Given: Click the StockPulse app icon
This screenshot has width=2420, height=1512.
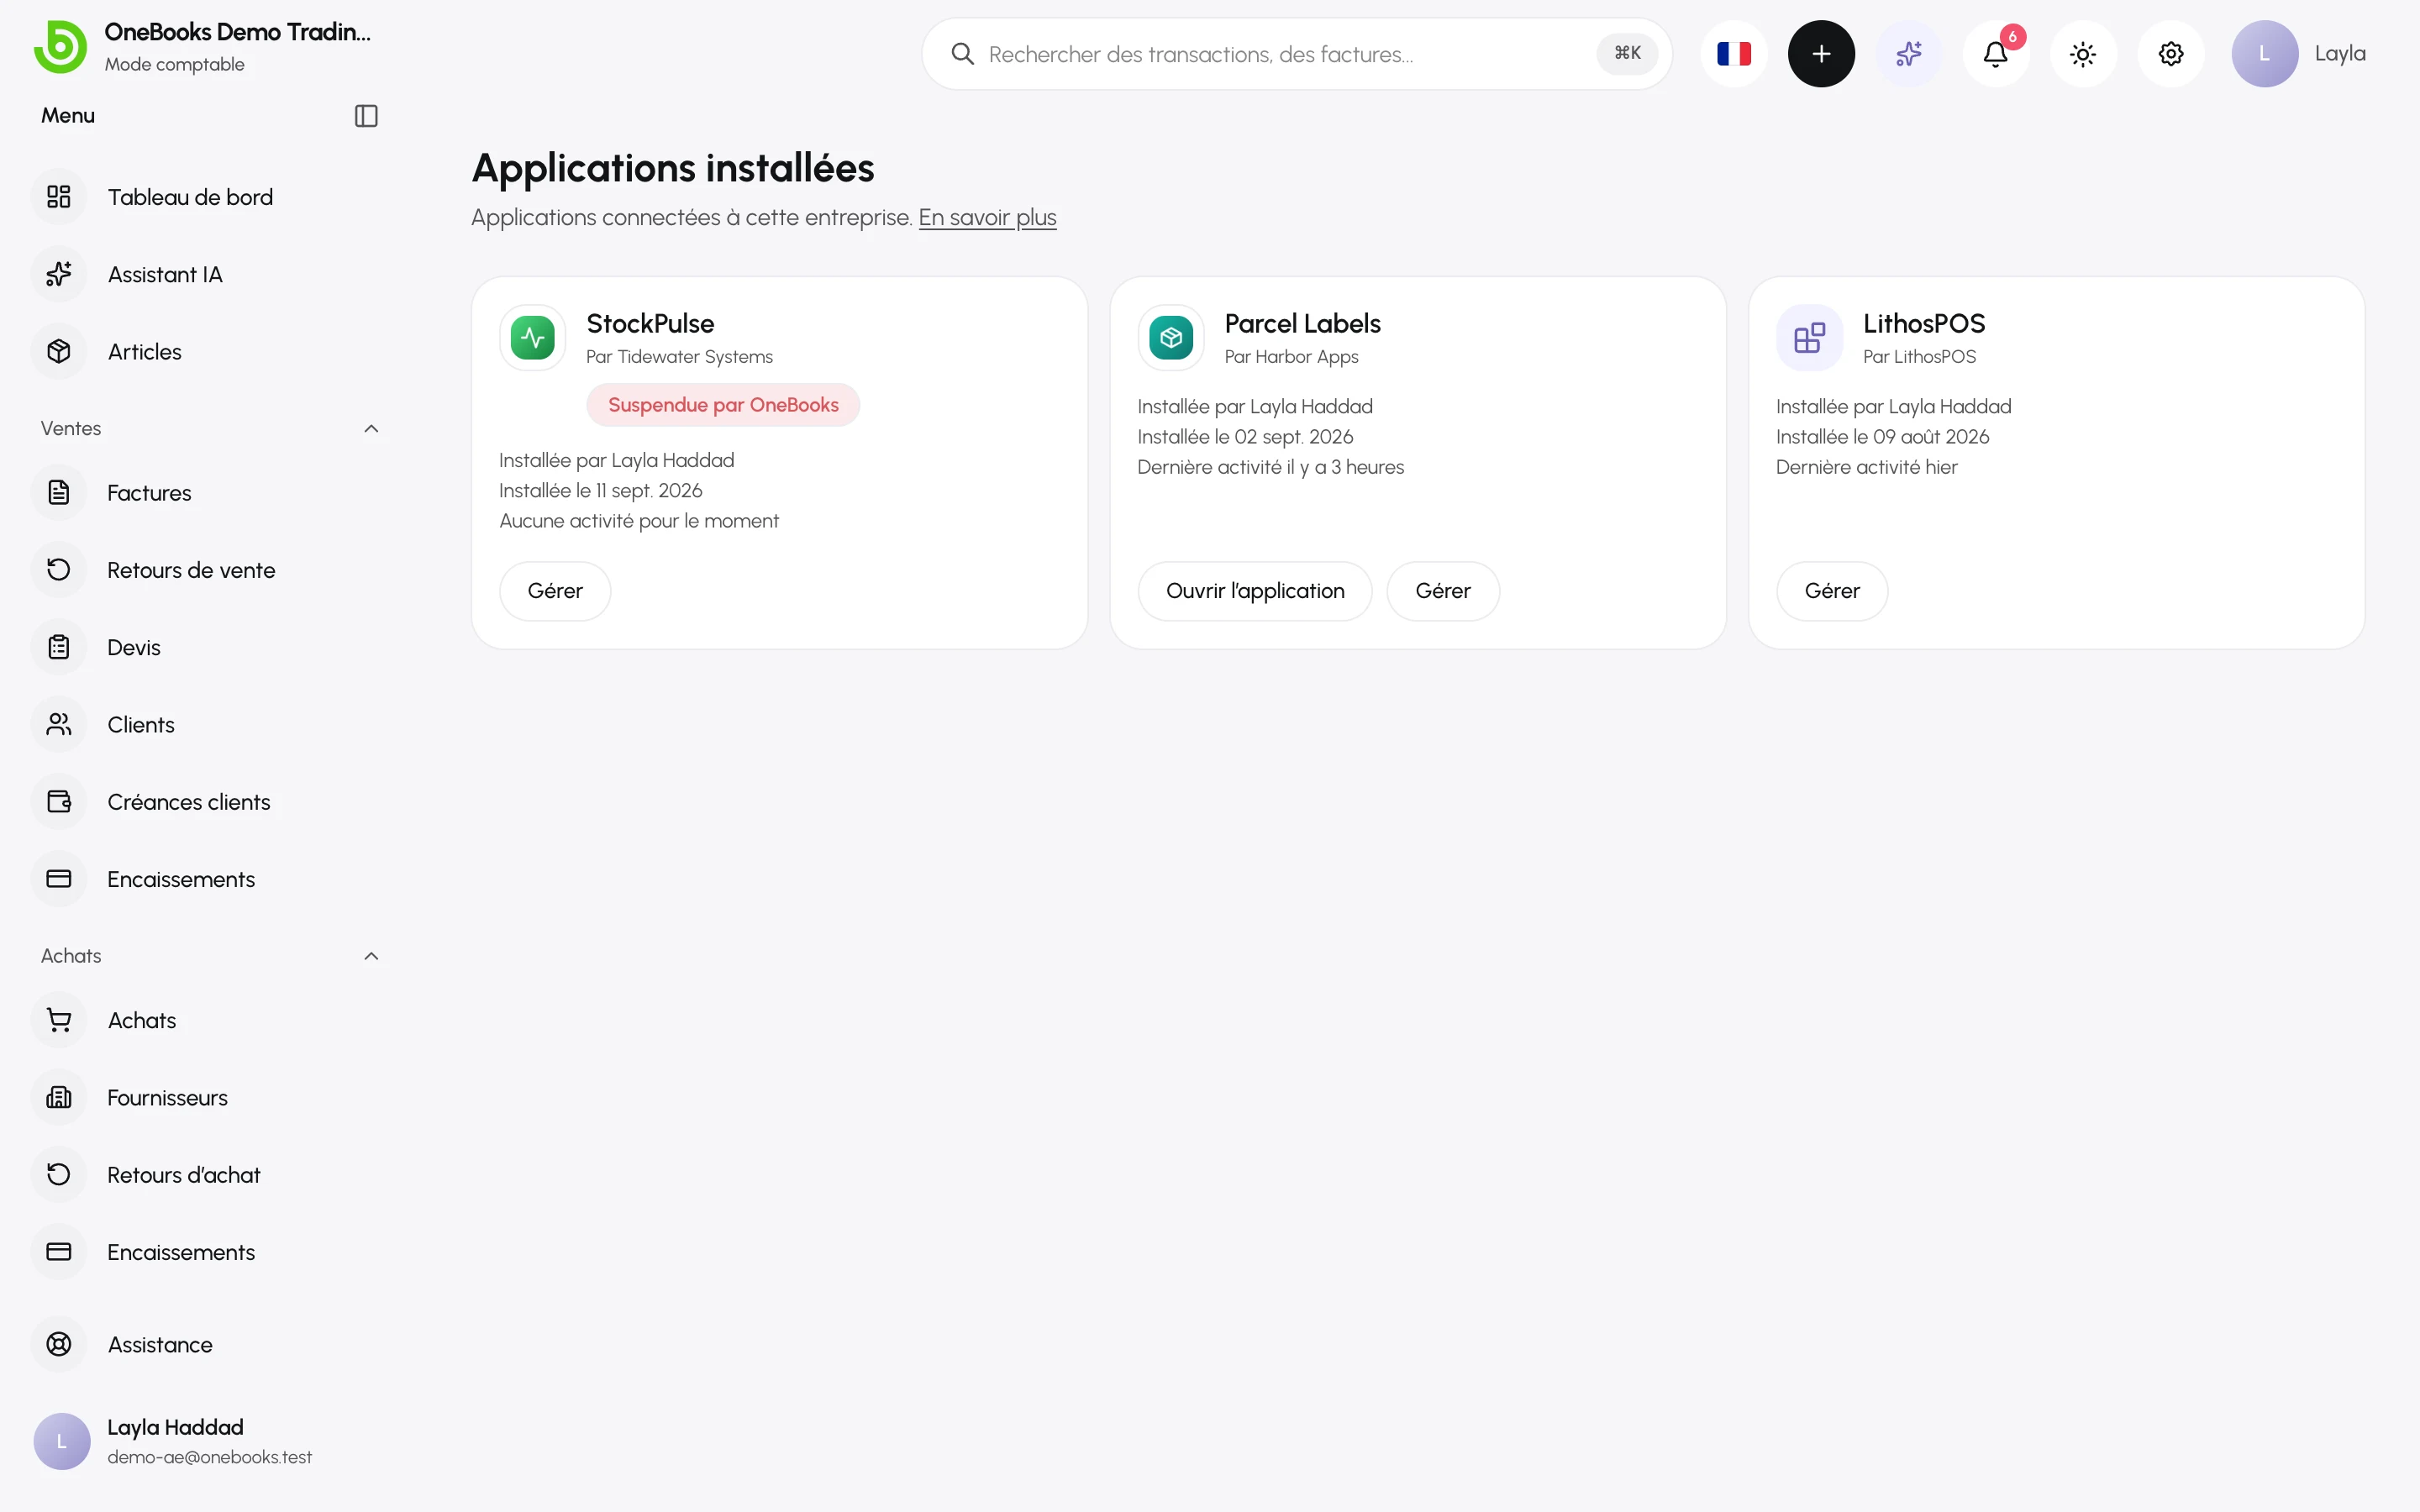Looking at the screenshot, I should 533,338.
